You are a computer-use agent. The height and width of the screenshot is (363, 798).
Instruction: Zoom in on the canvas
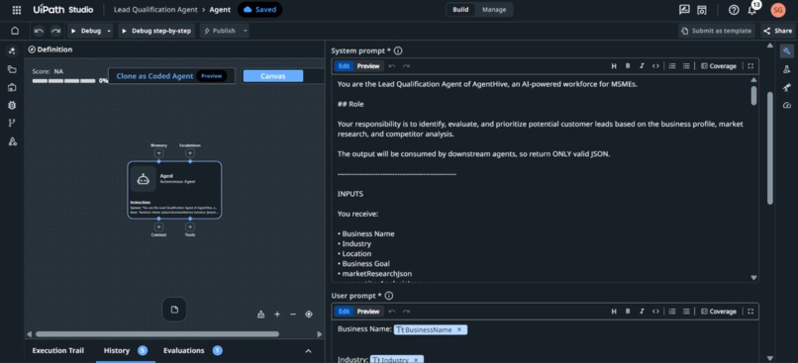click(277, 315)
